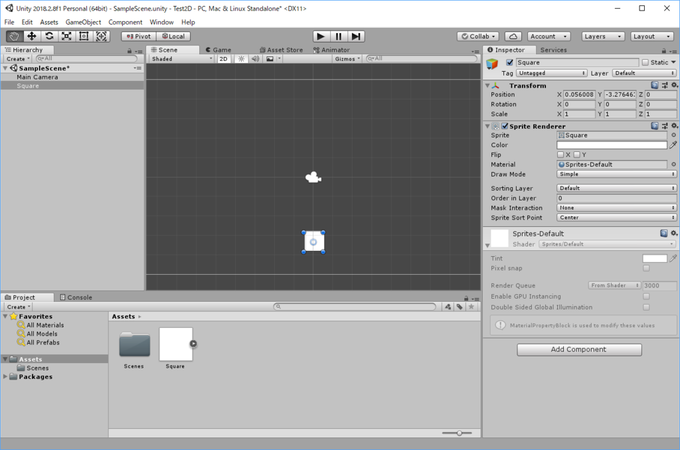Open the Component menu
This screenshot has height=450, width=680.
point(126,22)
